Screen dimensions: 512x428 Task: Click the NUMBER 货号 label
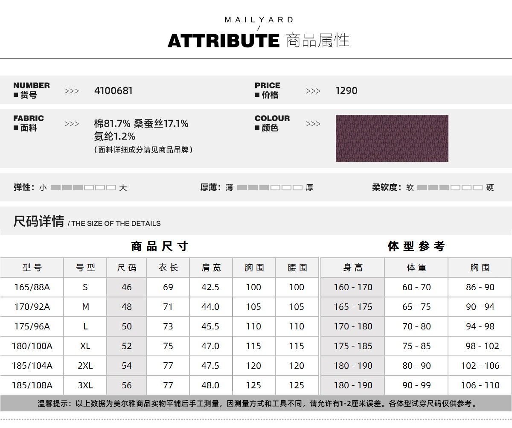pyautogui.click(x=32, y=90)
